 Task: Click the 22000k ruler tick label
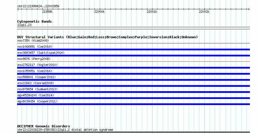99,12
